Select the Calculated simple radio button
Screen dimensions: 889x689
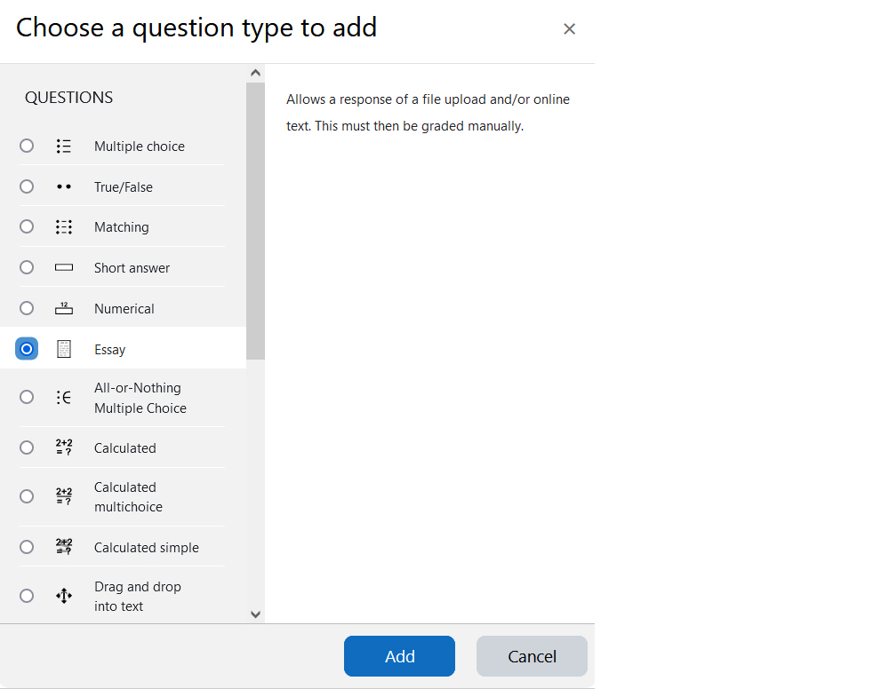click(x=27, y=547)
